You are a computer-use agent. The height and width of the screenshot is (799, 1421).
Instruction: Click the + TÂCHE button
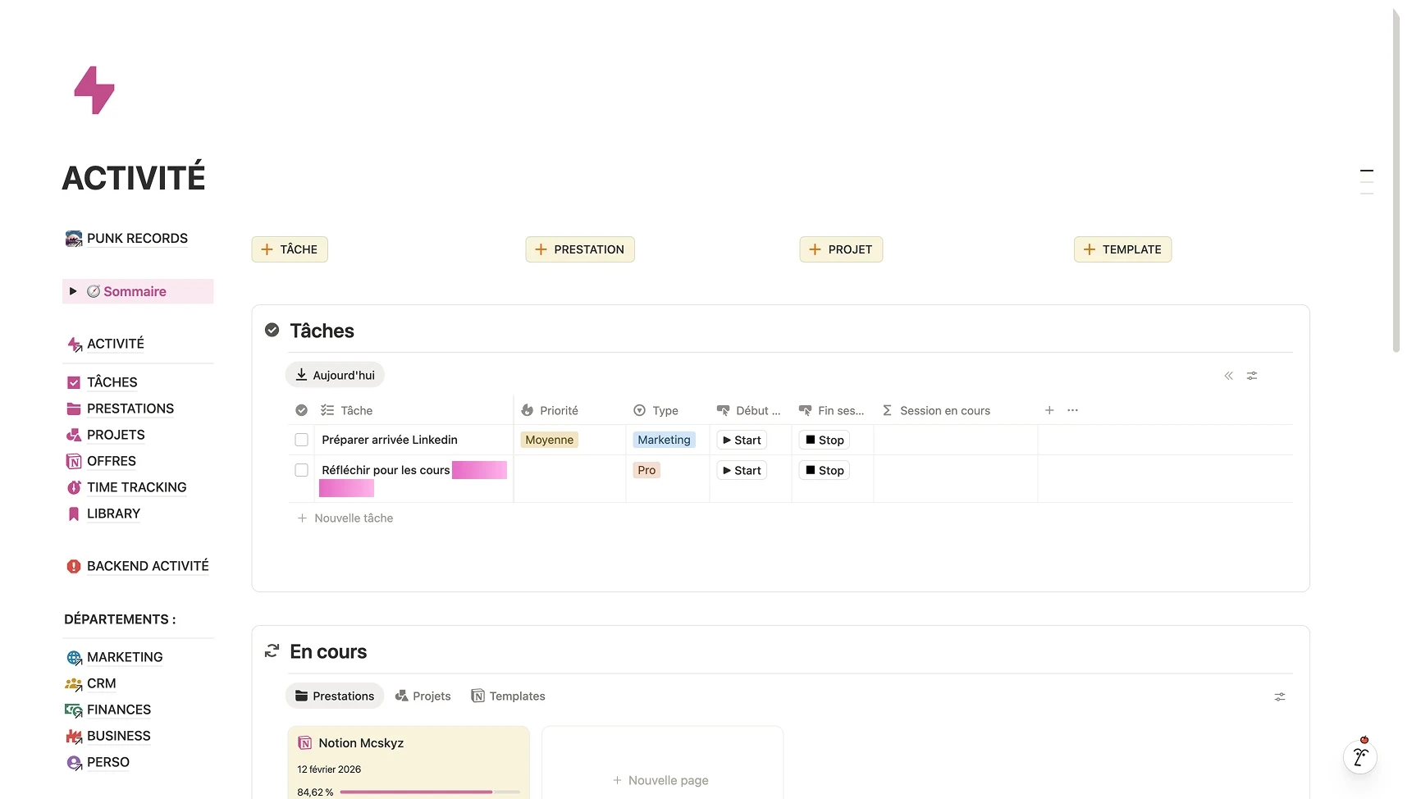tap(289, 249)
